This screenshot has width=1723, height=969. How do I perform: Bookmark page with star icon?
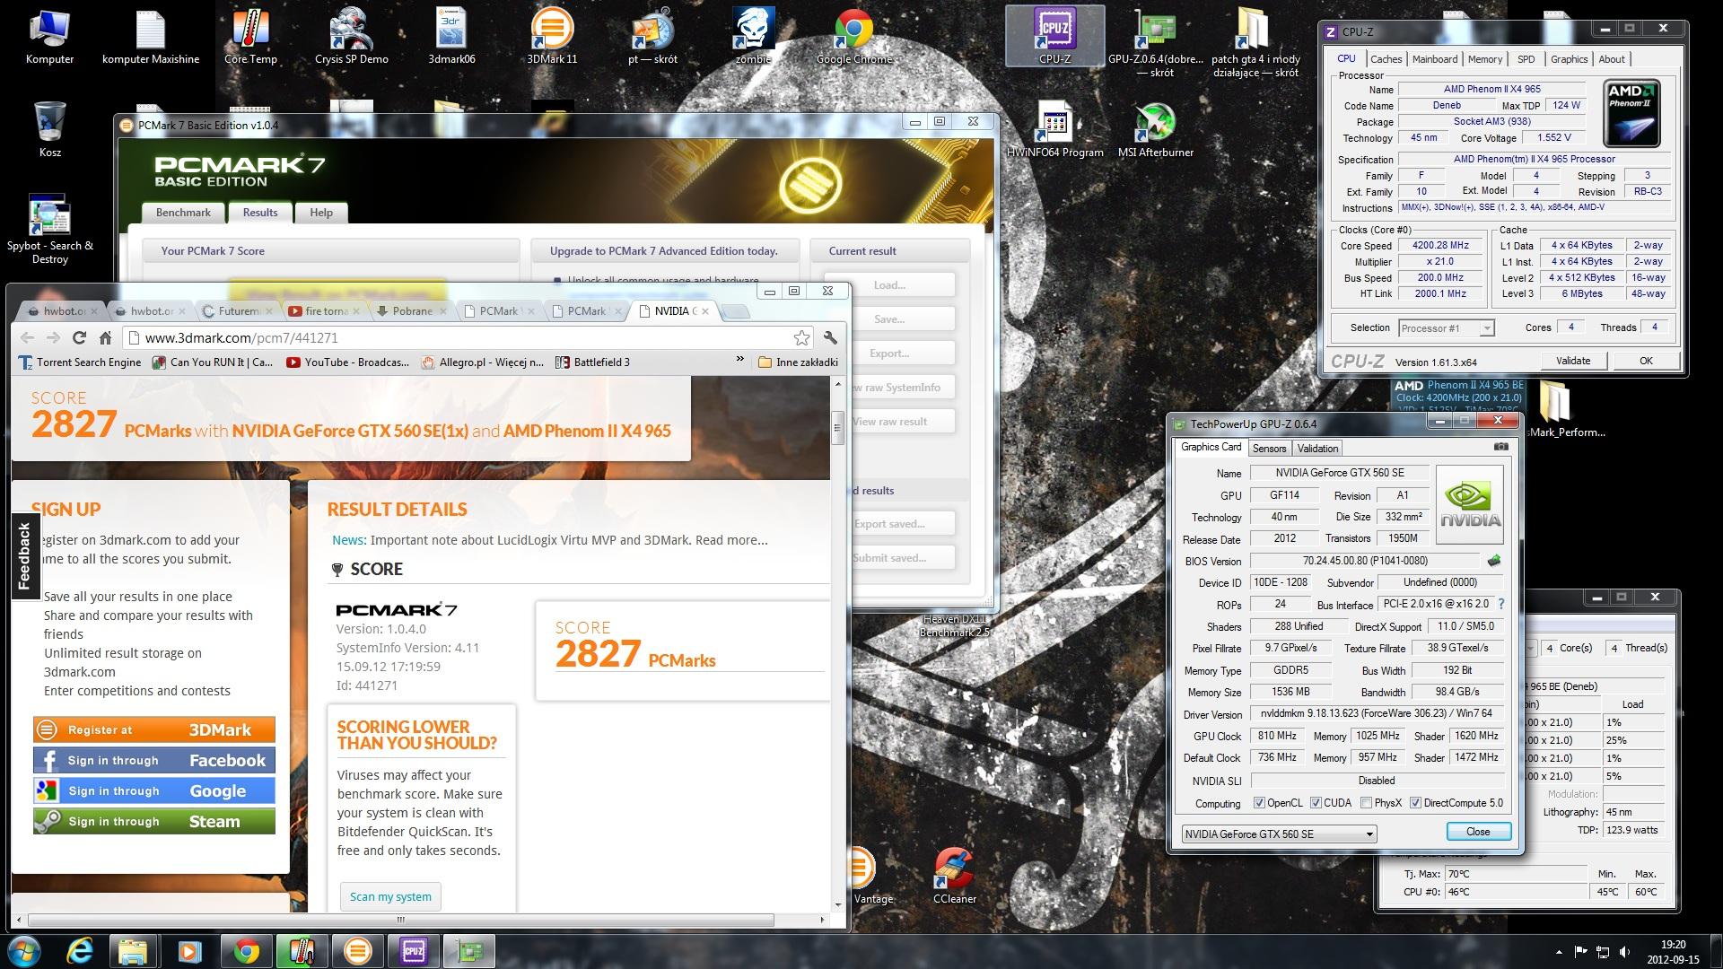pyautogui.click(x=801, y=337)
